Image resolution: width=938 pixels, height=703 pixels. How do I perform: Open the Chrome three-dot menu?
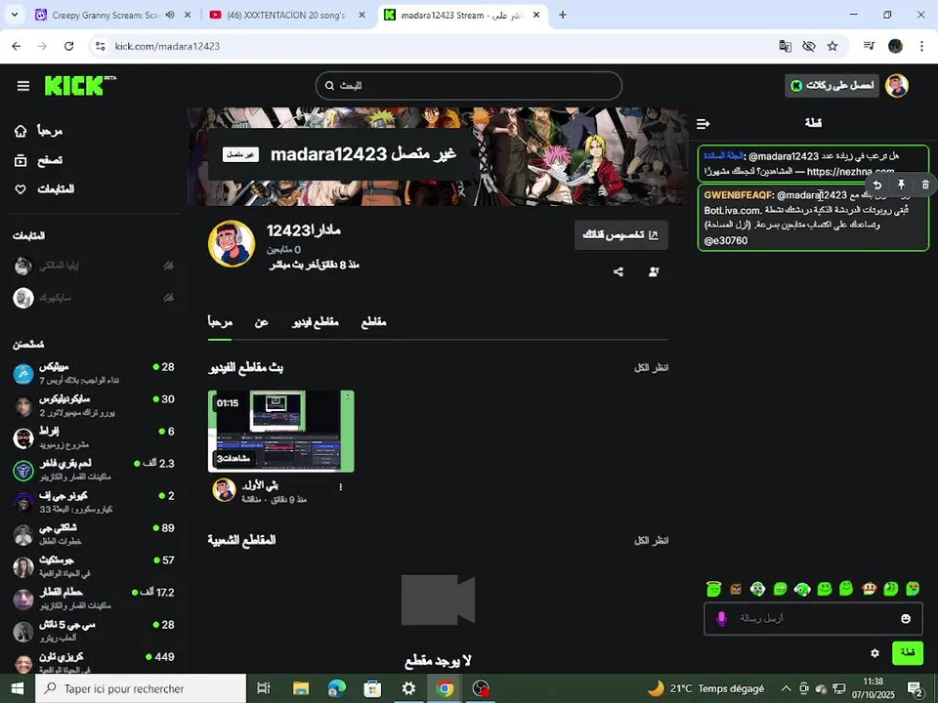(921, 46)
